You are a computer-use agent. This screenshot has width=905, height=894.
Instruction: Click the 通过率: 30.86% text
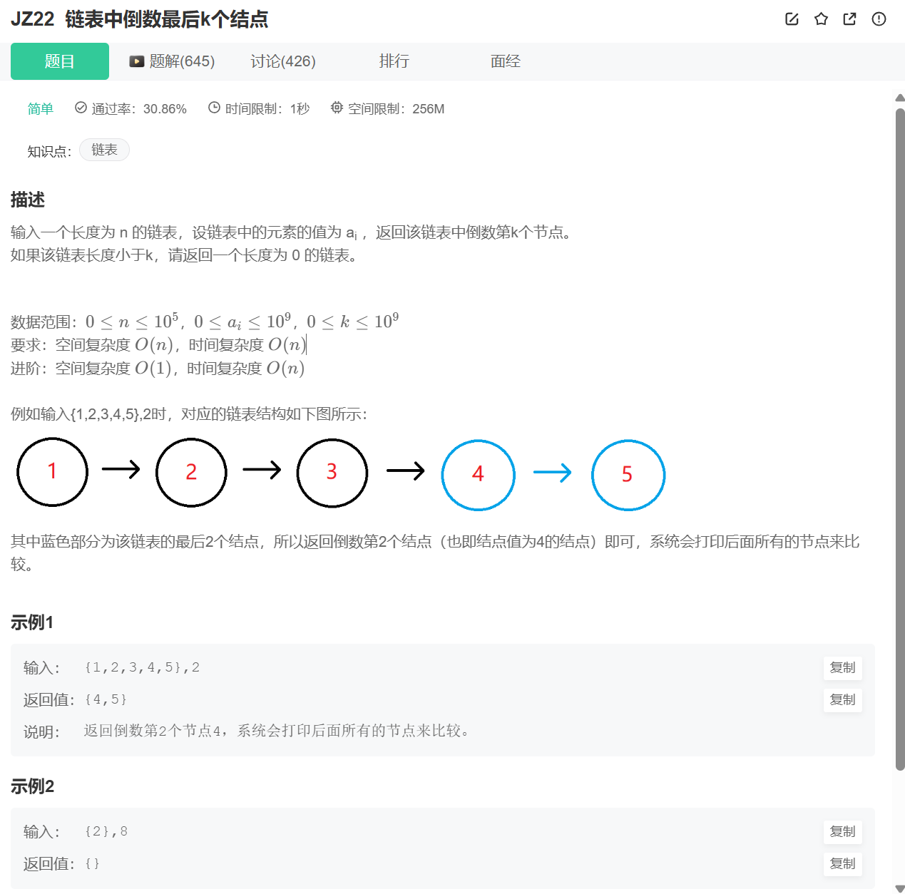[x=139, y=109]
